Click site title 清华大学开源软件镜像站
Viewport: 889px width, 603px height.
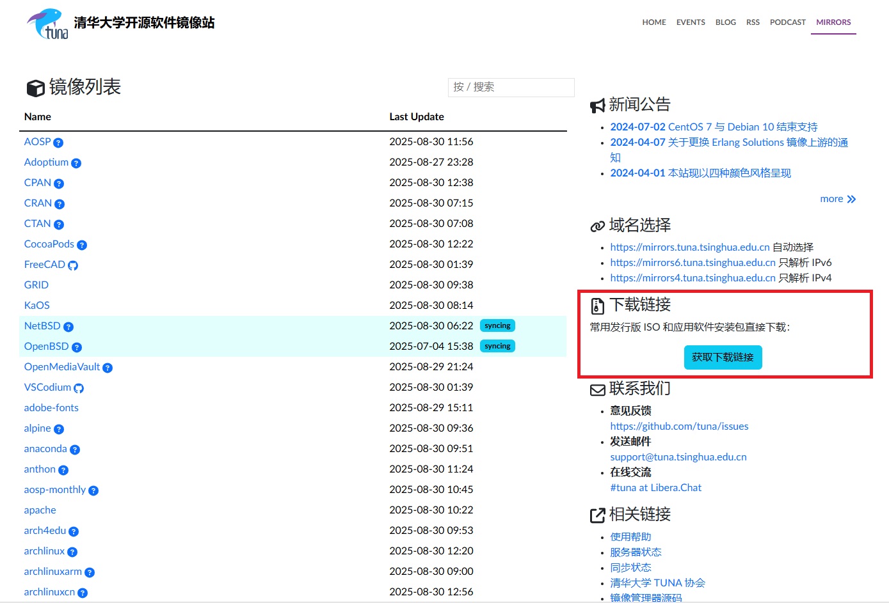click(144, 23)
